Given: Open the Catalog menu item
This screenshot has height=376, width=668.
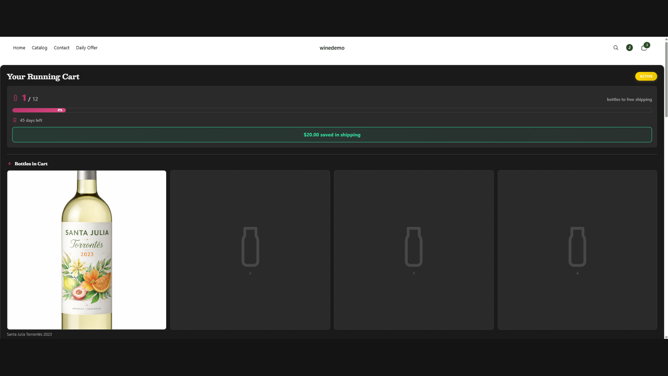Looking at the screenshot, I should point(40,48).
